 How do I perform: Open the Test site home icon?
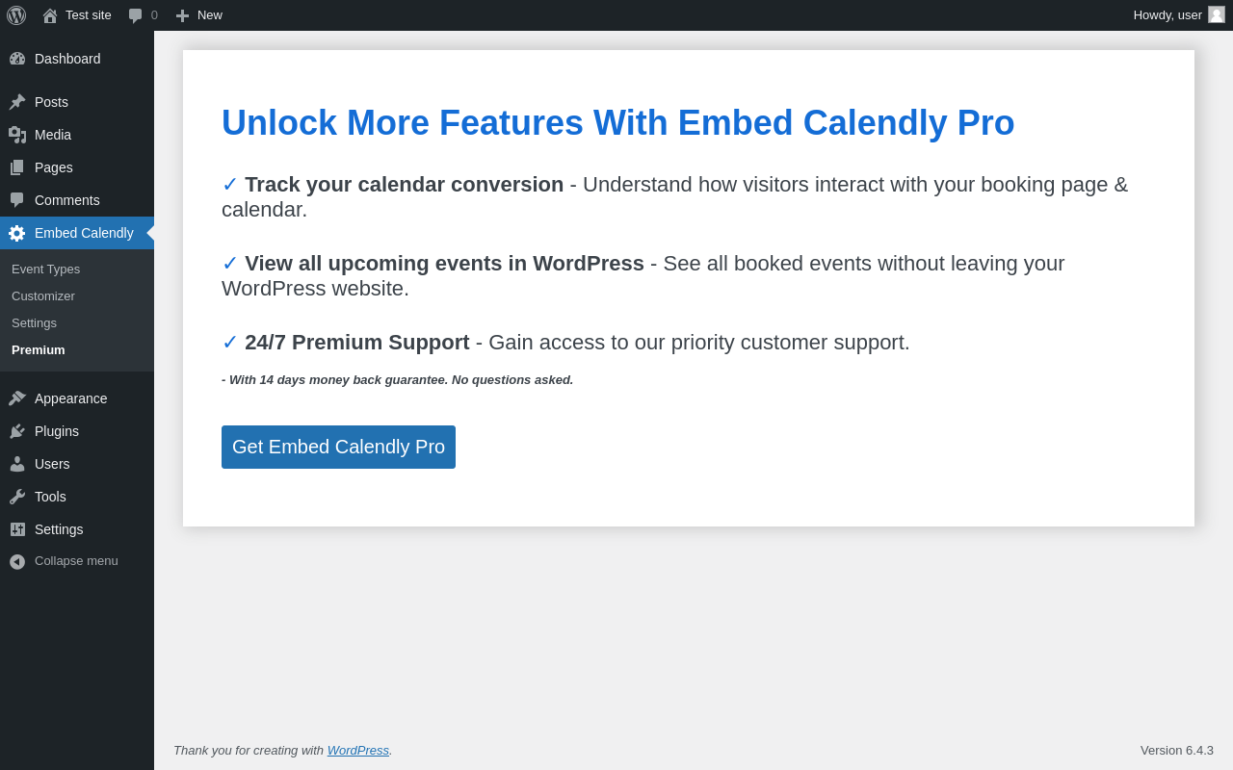point(50,15)
